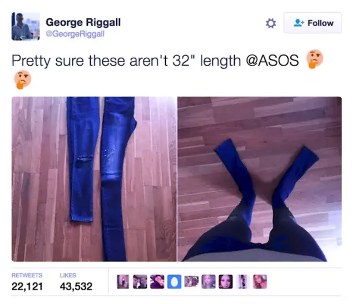Click the eighth narrow liker avatar
The image size is (356, 304).
[x=243, y=282]
